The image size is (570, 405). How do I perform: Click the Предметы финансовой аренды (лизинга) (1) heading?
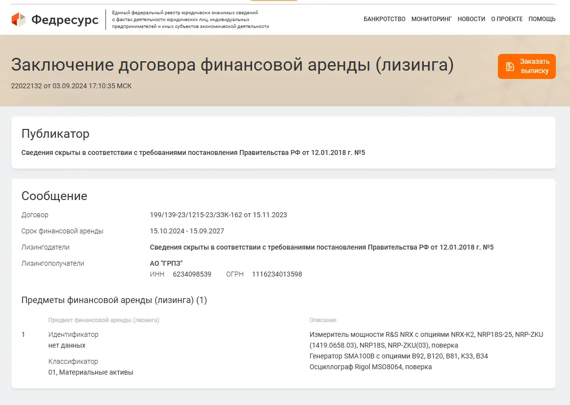point(114,300)
